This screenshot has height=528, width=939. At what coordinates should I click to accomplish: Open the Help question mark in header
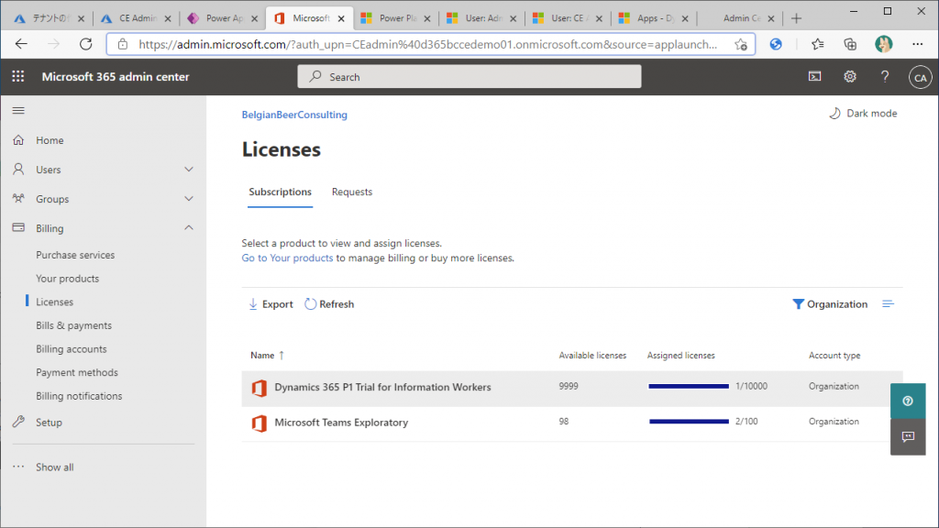click(885, 77)
